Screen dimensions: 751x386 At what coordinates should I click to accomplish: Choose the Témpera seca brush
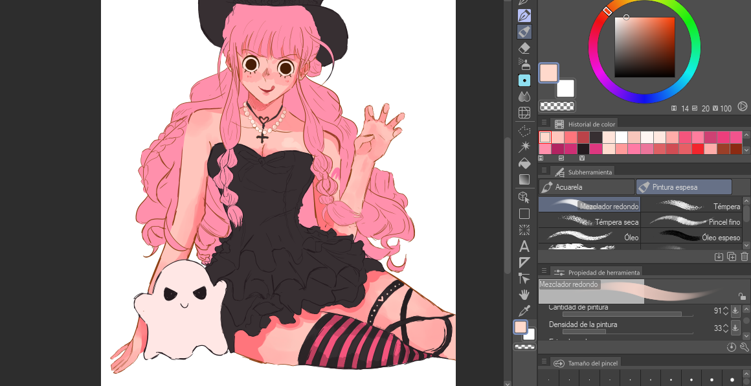pos(590,220)
